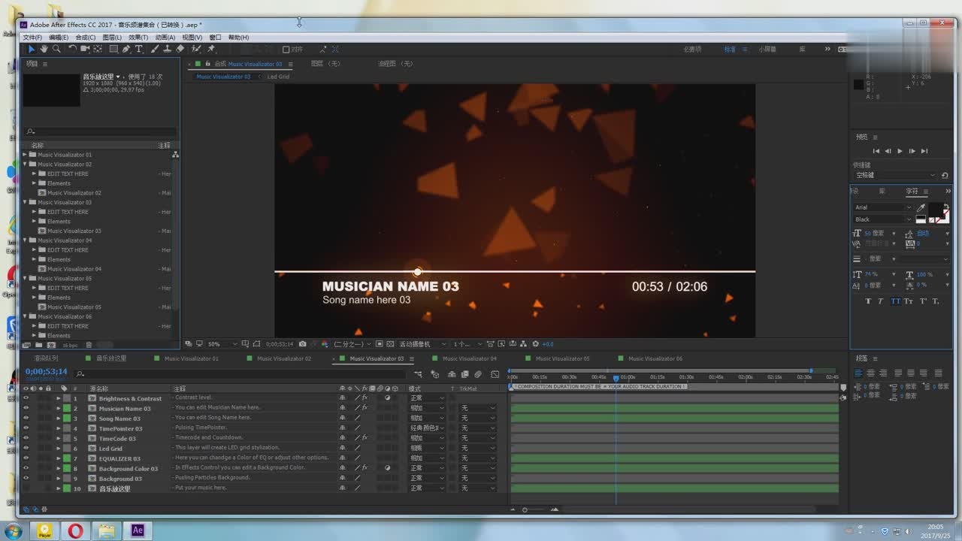Open track matte dropdown for Song Name 03

[478, 418]
